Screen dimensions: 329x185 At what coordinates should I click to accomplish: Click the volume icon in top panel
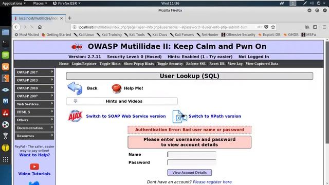pos(312,3)
